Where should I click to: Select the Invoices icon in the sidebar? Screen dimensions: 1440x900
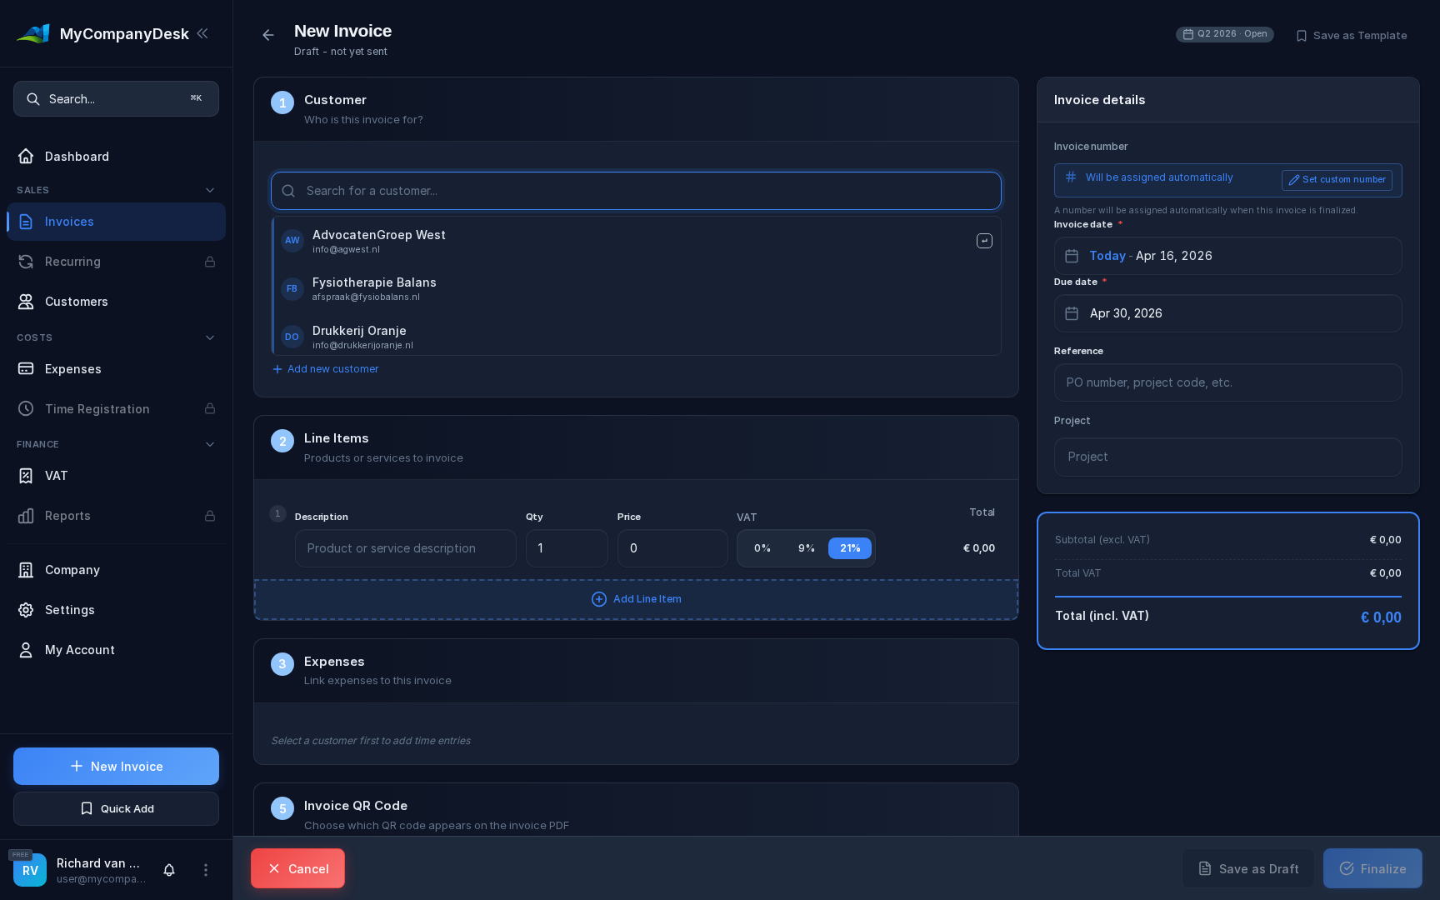(x=26, y=222)
